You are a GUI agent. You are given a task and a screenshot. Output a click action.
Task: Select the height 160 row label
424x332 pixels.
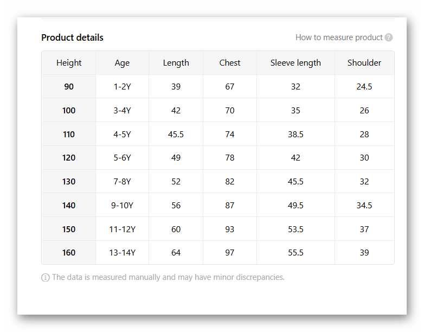69,253
